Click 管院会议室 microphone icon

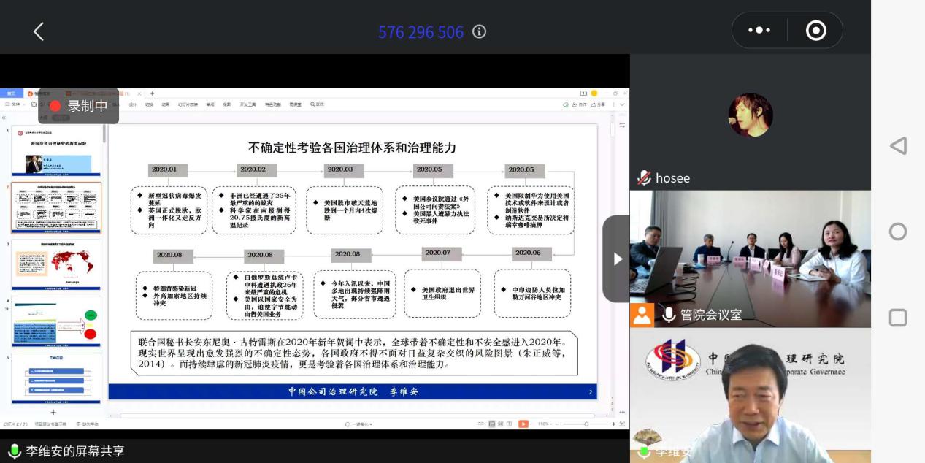[x=669, y=315]
